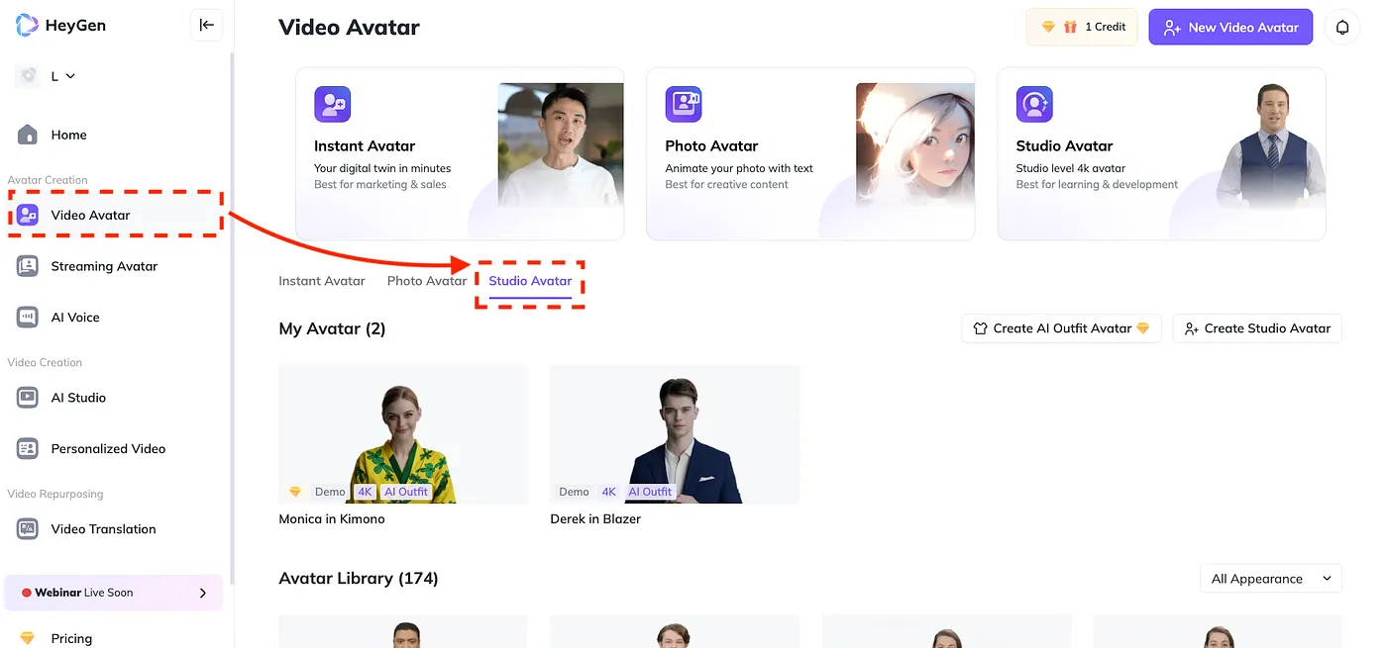Select the Studio Avatar tab

pyautogui.click(x=530, y=281)
